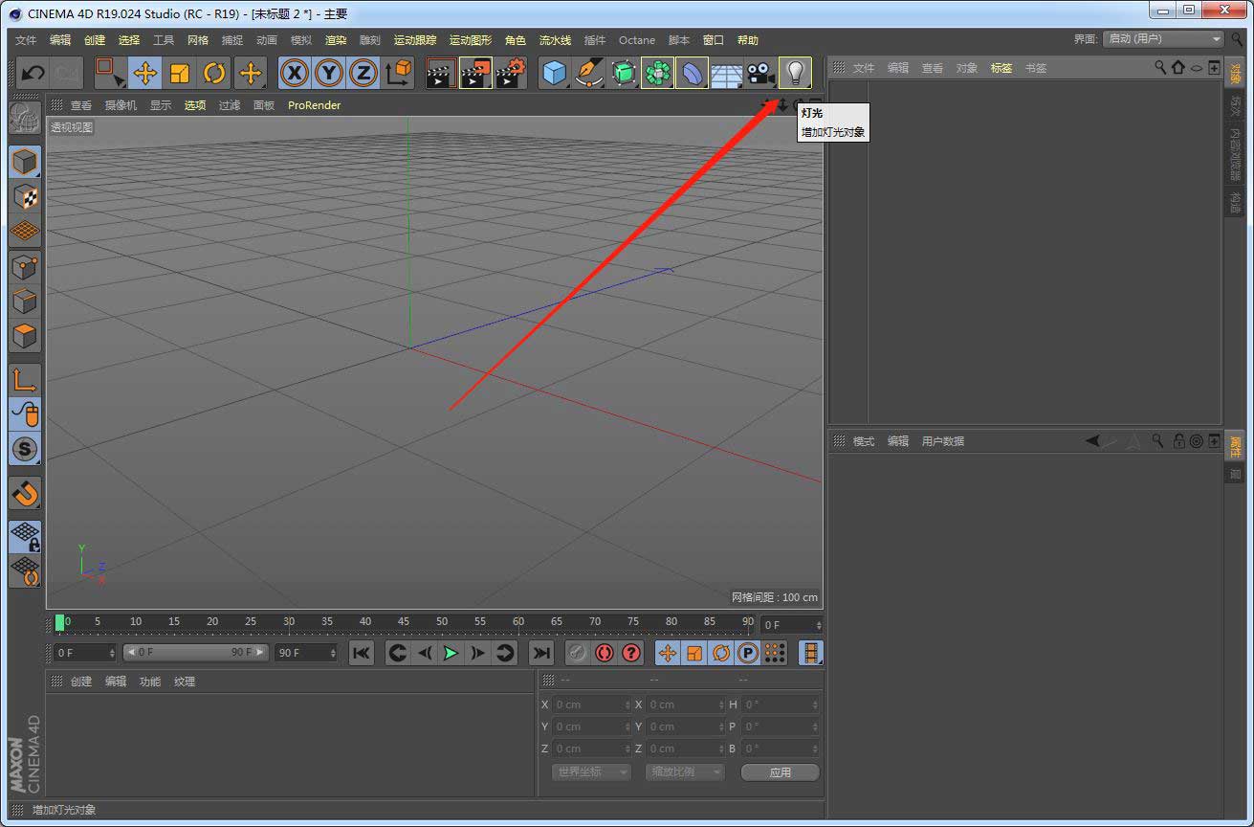Screen dimensions: 1254x827
Task: Click the Make Editable button
Action: [x=25, y=118]
